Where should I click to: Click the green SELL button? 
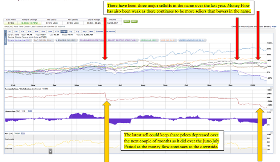tap(134, 21)
